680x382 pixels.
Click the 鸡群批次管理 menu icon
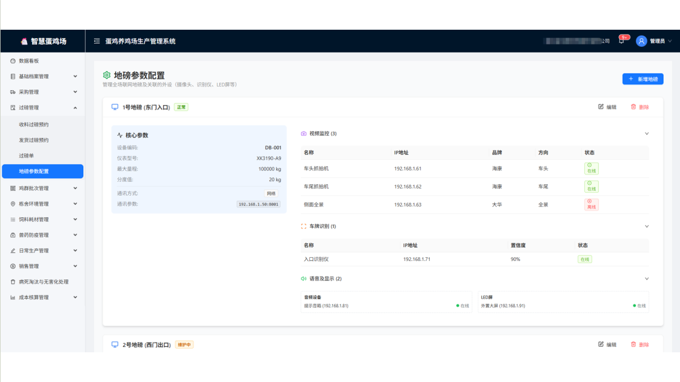coord(13,189)
